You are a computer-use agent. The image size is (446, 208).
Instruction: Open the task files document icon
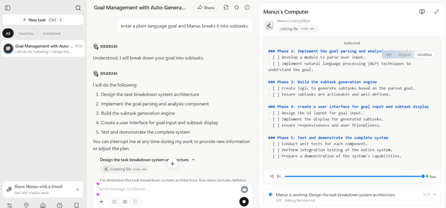tap(226, 8)
